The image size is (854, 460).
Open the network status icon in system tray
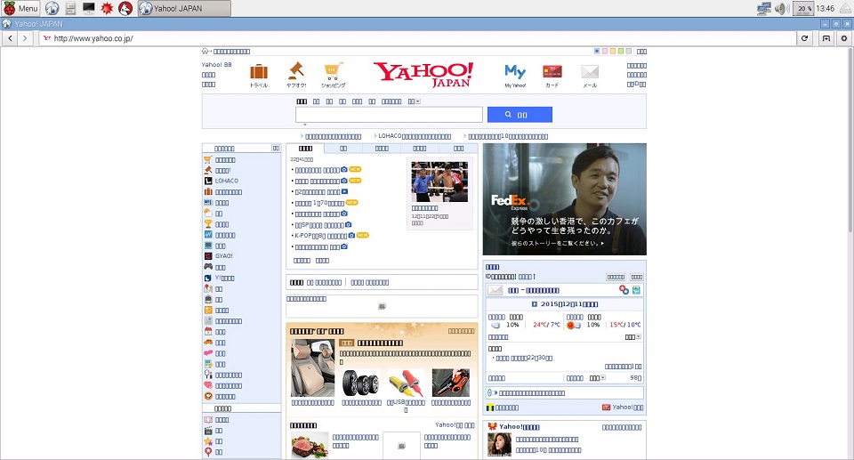tap(764, 8)
